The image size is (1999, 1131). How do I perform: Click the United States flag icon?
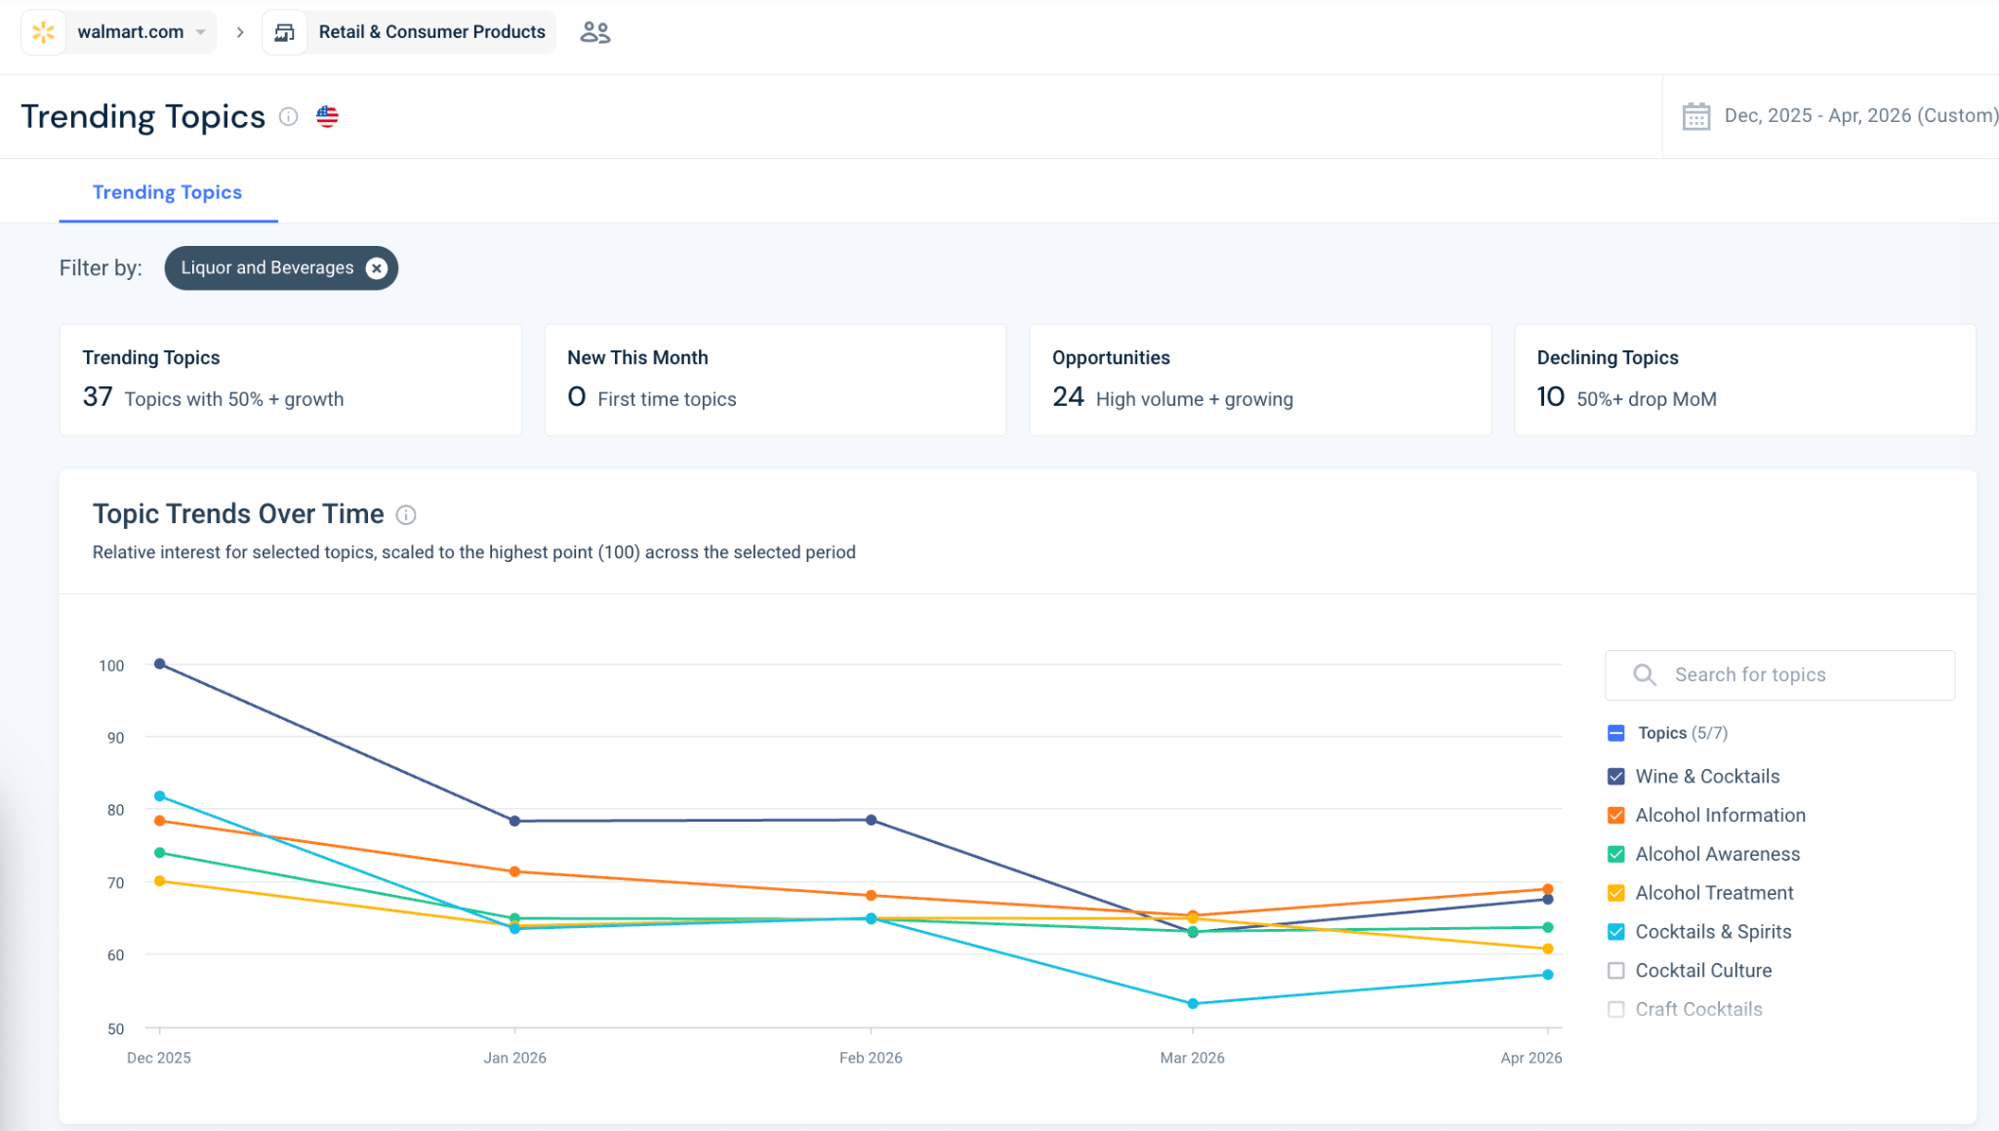click(327, 116)
